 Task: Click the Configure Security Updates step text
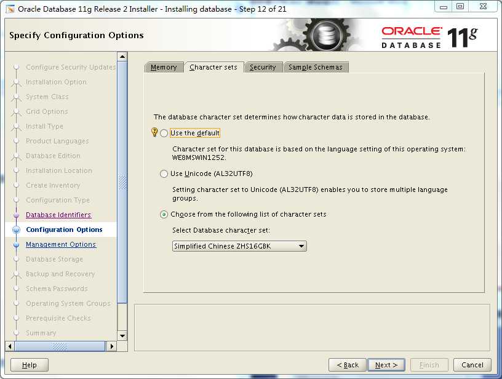coord(71,67)
